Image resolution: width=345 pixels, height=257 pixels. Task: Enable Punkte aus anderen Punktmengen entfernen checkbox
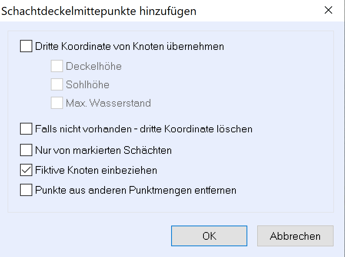click(26, 190)
